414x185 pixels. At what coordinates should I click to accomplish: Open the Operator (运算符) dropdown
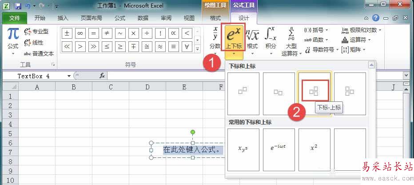point(356,40)
